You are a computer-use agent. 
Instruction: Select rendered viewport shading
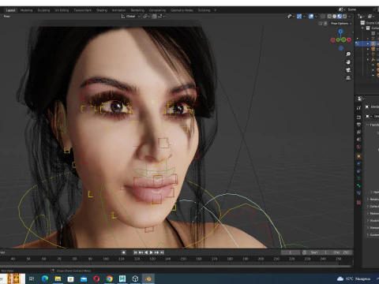pyautogui.click(x=344, y=17)
